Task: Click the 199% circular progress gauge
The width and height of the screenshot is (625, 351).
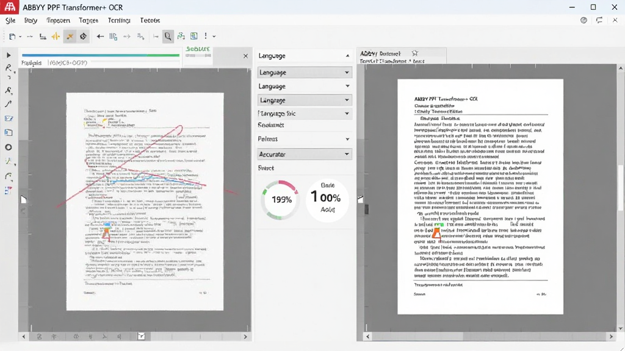Action: click(x=281, y=199)
